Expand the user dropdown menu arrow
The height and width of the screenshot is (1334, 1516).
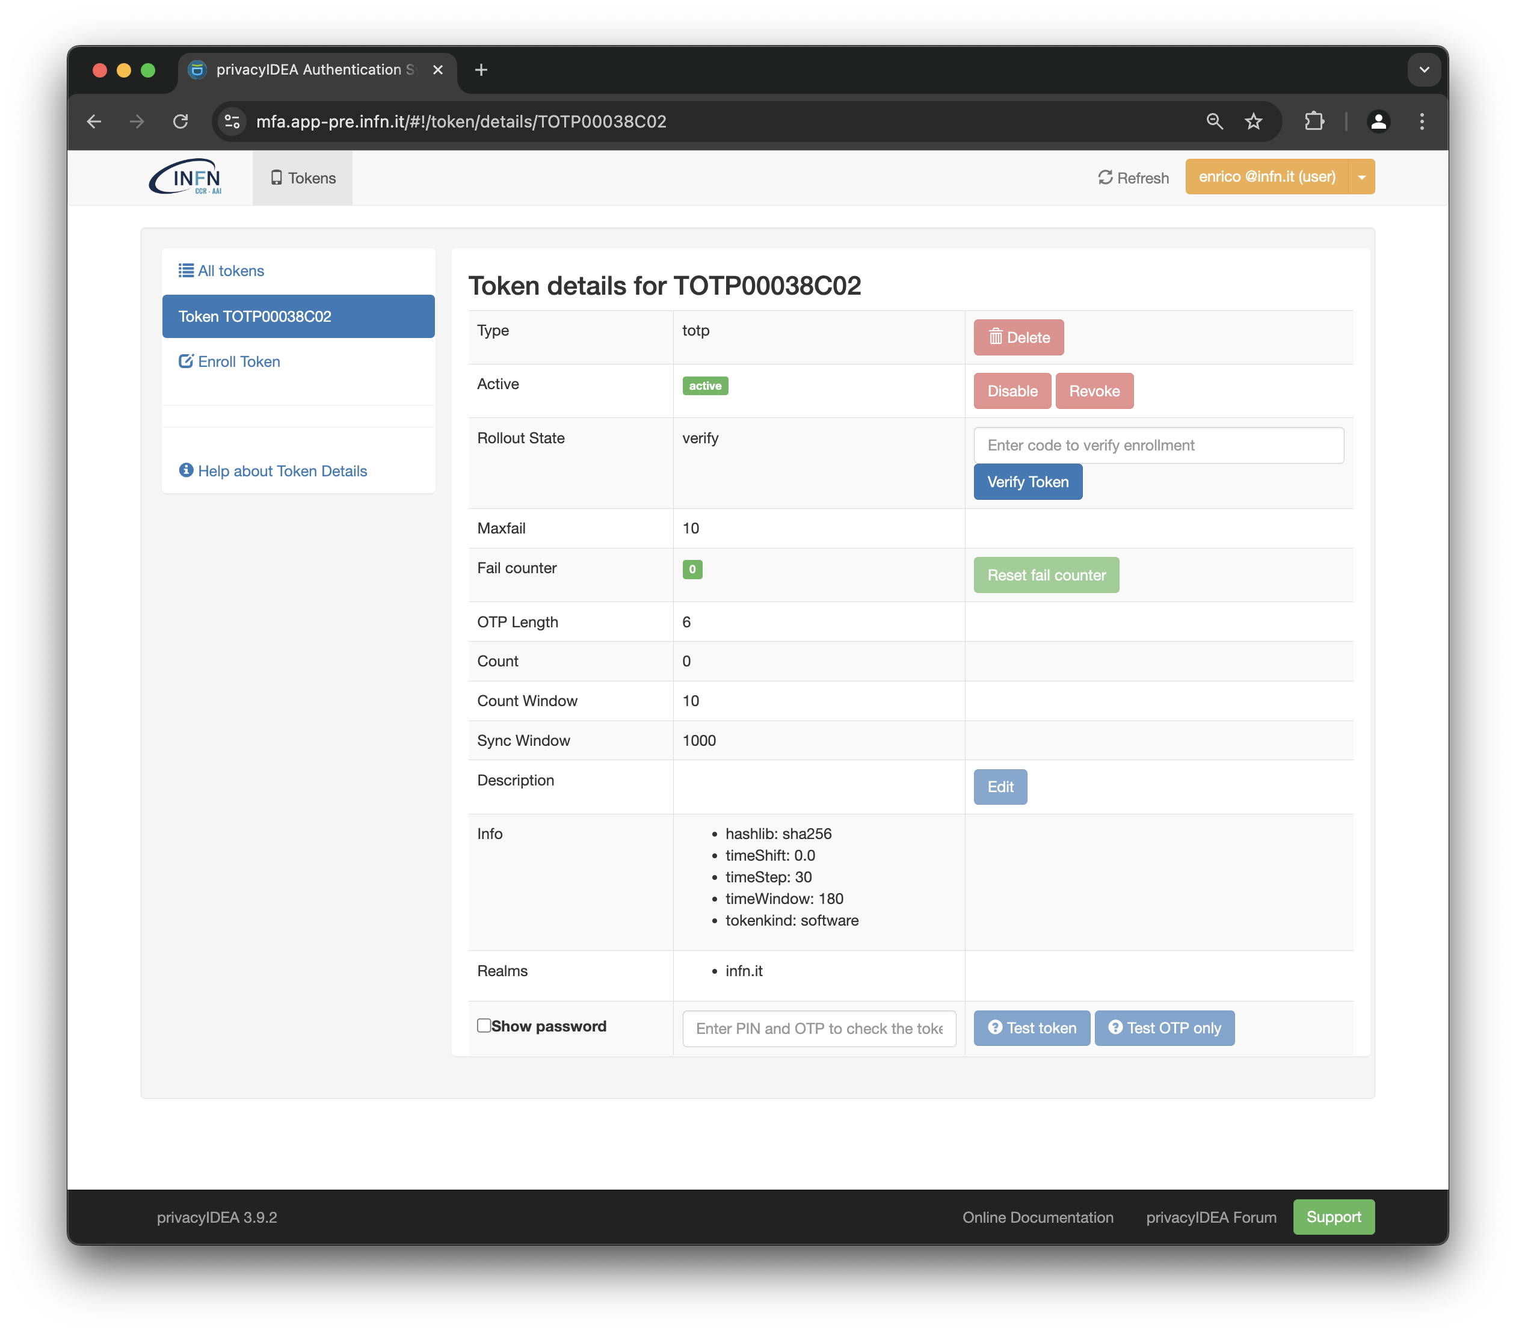pos(1361,177)
